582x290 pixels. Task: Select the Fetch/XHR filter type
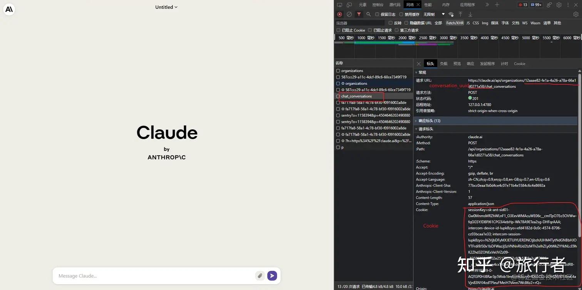click(455, 23)
